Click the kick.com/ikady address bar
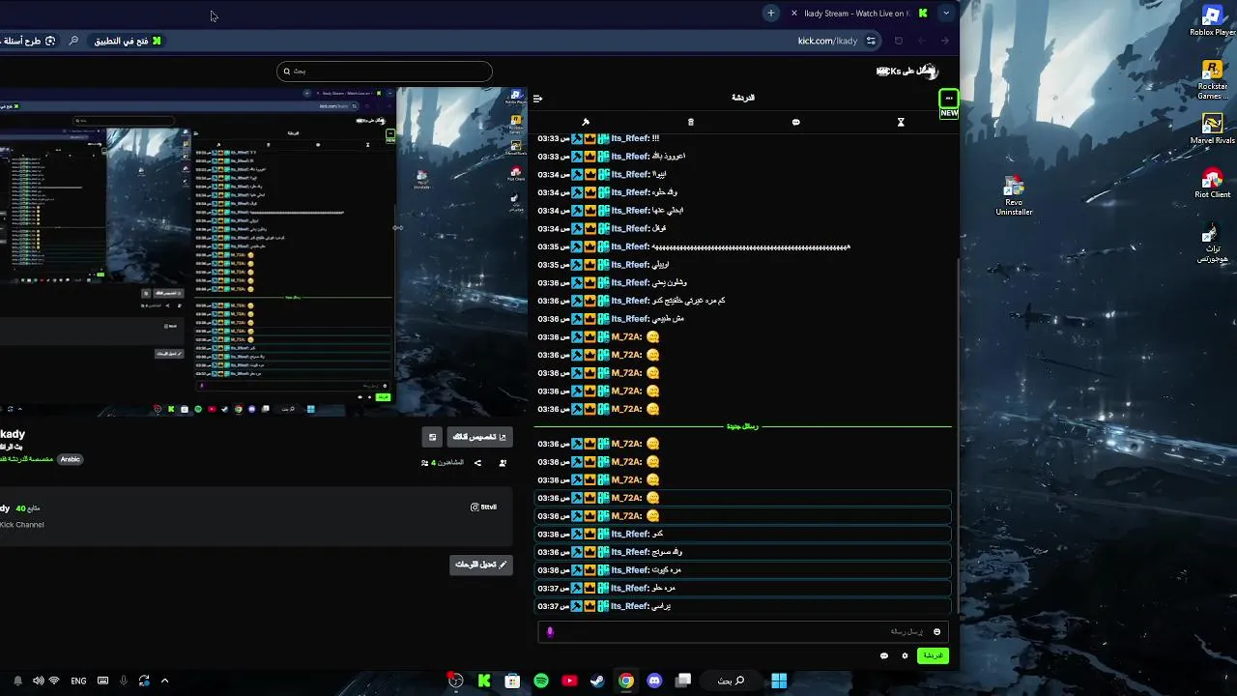 pos(827,41)
